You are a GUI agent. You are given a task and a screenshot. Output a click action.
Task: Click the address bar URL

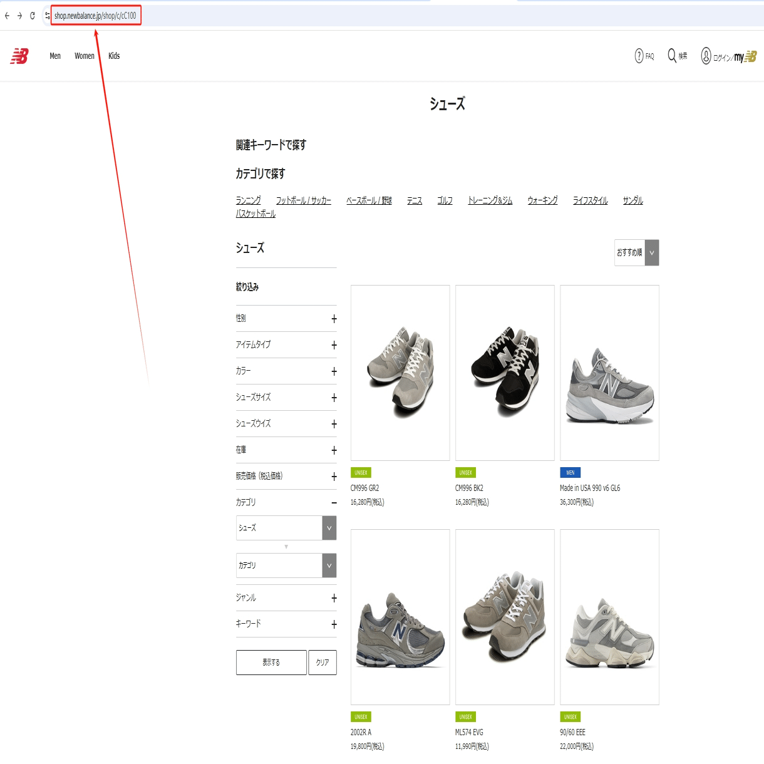tap(95, 16)
